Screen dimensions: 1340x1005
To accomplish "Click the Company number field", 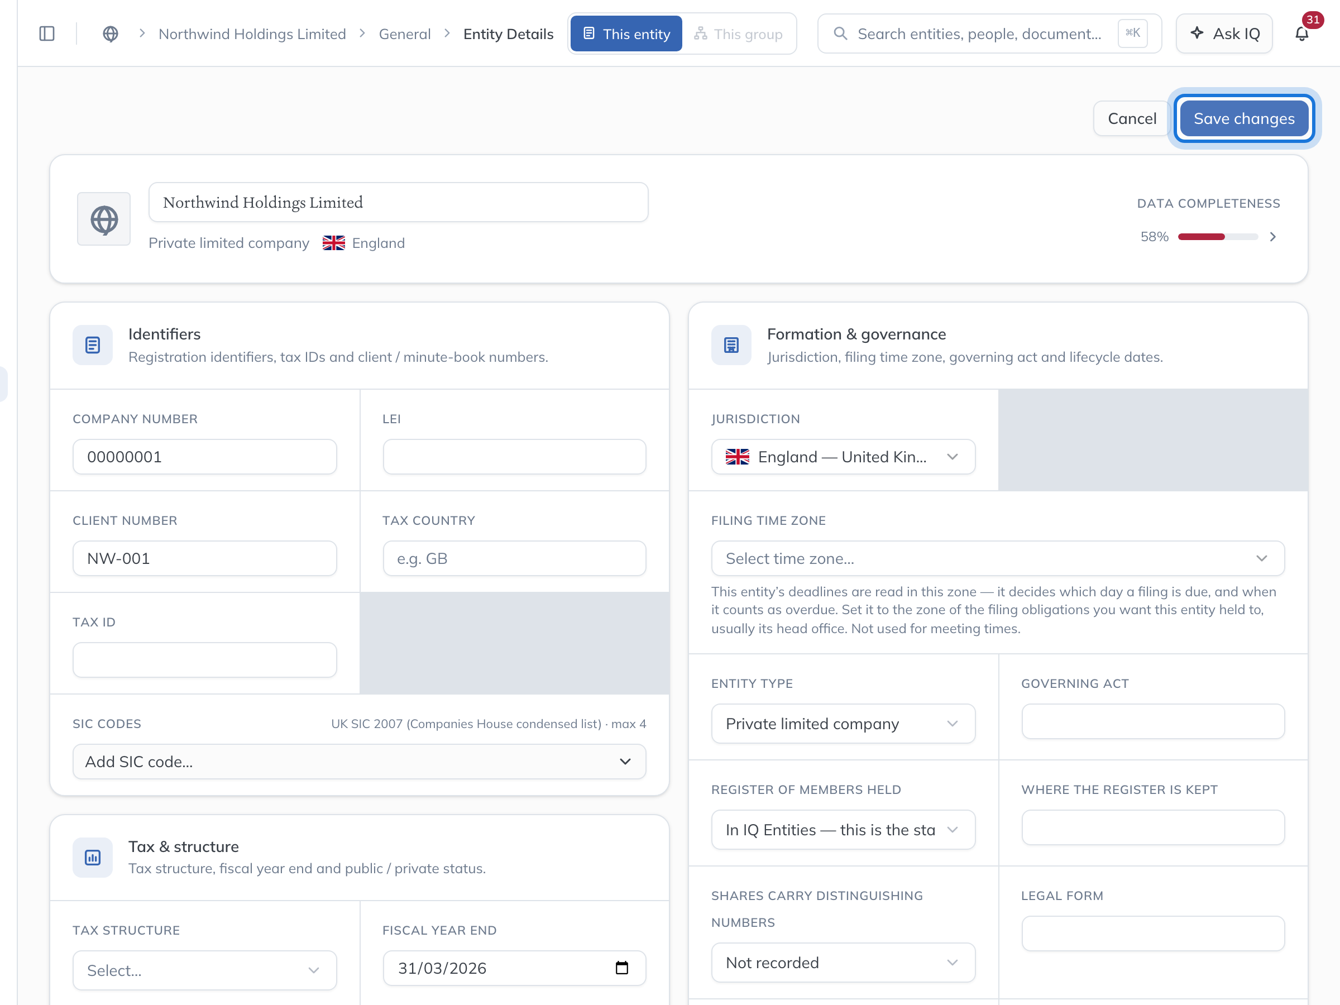I will [205, 457].
